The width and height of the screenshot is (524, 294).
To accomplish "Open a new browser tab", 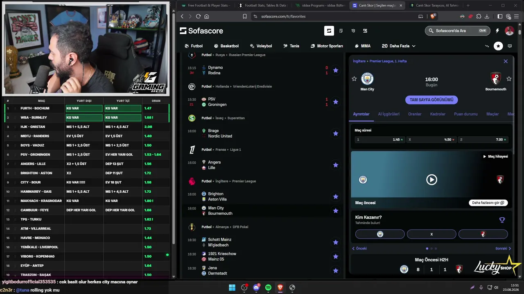I will click(468, 5).
